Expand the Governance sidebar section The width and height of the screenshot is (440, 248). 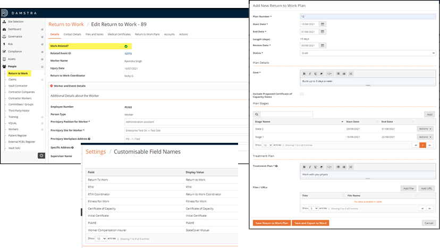tap(42, 37)
